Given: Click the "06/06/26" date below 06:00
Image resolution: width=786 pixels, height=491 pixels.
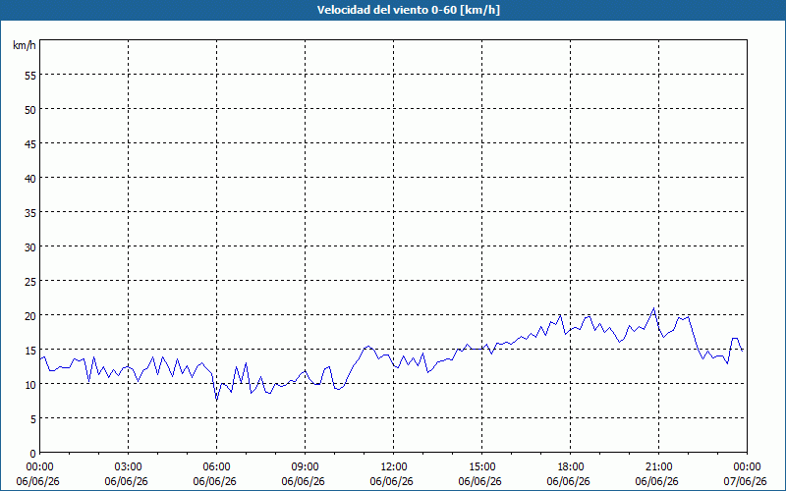Looking at the screenshot, I should click(214, 481).
